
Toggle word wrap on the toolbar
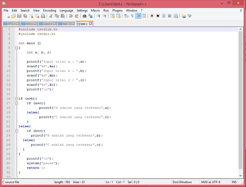[126, 16]
